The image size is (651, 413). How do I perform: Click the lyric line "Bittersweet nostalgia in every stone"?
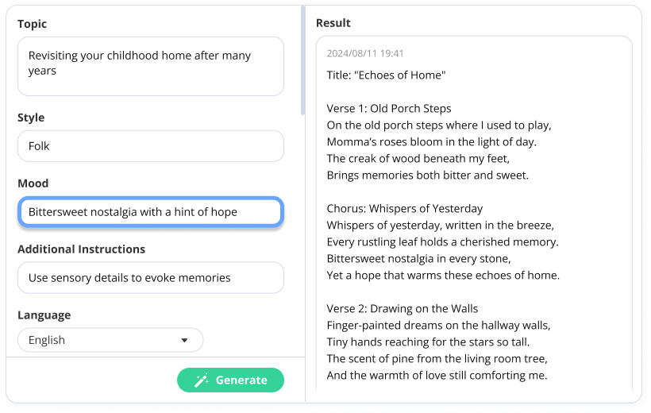(x=419, y=259)
